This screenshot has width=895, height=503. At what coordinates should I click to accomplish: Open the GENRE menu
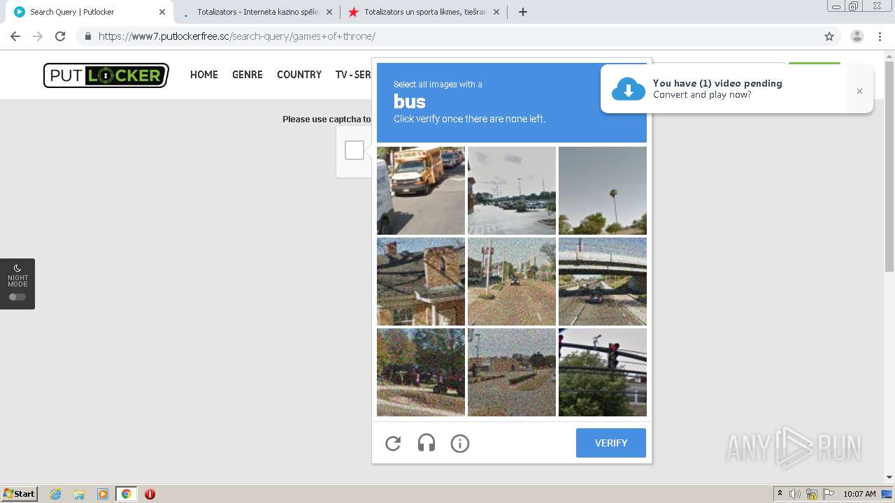(248, 75)
